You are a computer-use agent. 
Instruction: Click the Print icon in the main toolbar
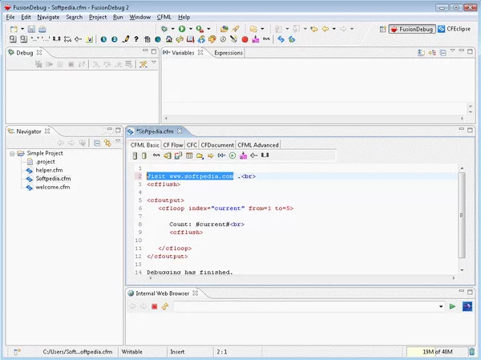(x=42, y=29)
